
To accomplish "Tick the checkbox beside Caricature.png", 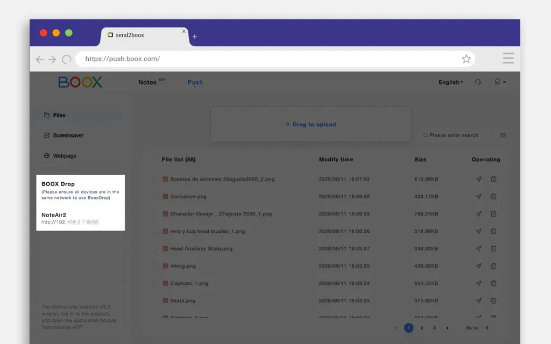I will pyautogui.click(x=154, y=197).
